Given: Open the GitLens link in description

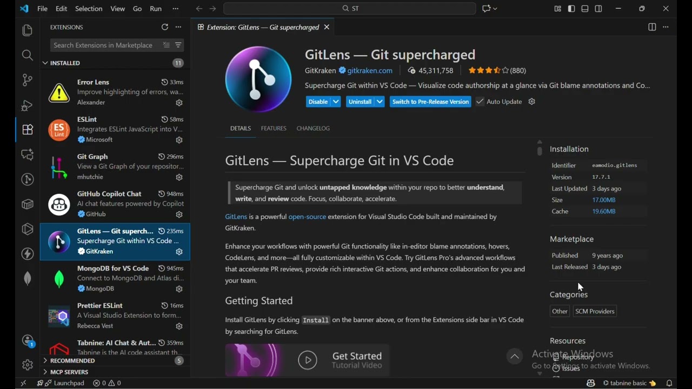Looking at the screenshot, I should [x=236, y=217].
